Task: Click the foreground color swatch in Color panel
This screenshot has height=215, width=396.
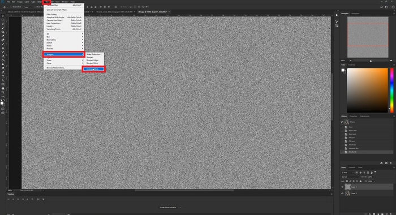Action: 343,70
